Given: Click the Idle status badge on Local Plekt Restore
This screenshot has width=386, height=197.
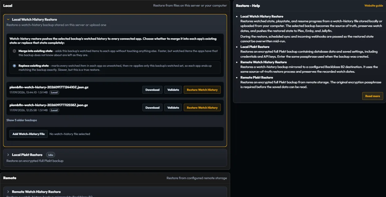Looking at the screenshot, I should tap(50, 155).
